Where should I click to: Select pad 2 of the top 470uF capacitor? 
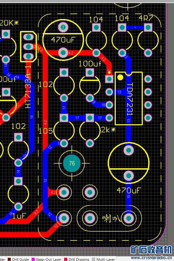63,27
